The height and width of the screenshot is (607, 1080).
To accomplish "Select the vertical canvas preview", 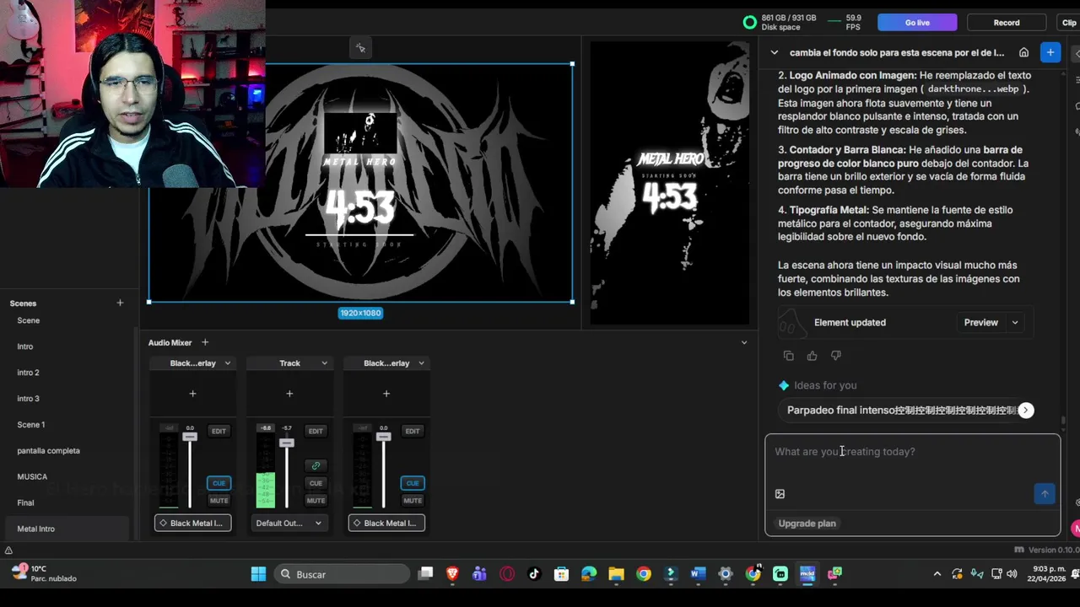I will pos(669,182).
